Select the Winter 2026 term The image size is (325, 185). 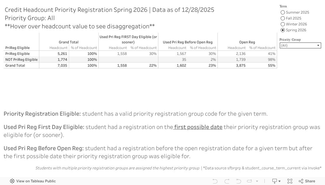[283, 24]
